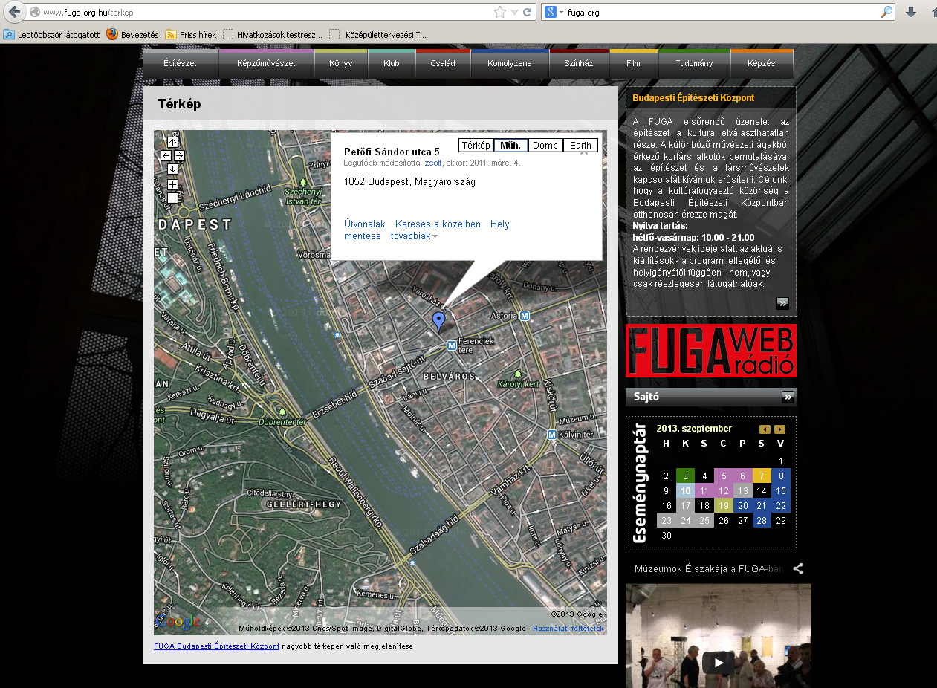
Task: Open FUGA Budapesti Építészeti Központ larger map link
Action: [x=217, y=646]
